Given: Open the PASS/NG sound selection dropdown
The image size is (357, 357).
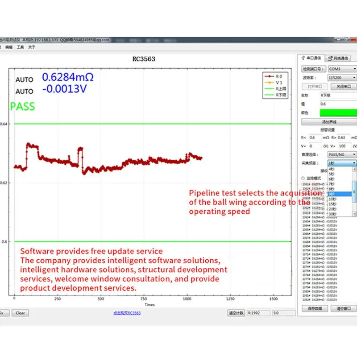Looking at the screenshot, I should point(342,154).
